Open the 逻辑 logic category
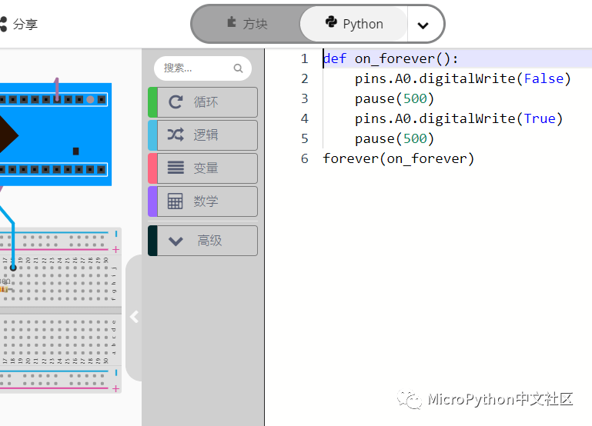 point(202,135)
